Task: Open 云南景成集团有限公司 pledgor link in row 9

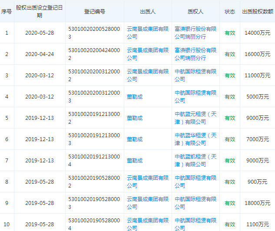Action: [148, 203]
